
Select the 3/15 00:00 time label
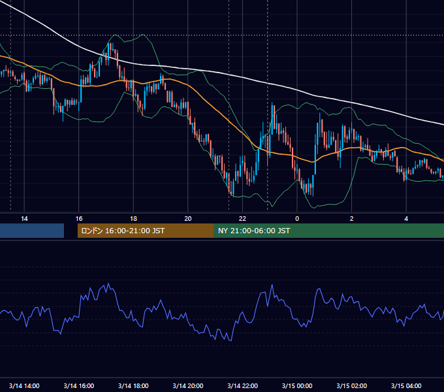point(297,385)
